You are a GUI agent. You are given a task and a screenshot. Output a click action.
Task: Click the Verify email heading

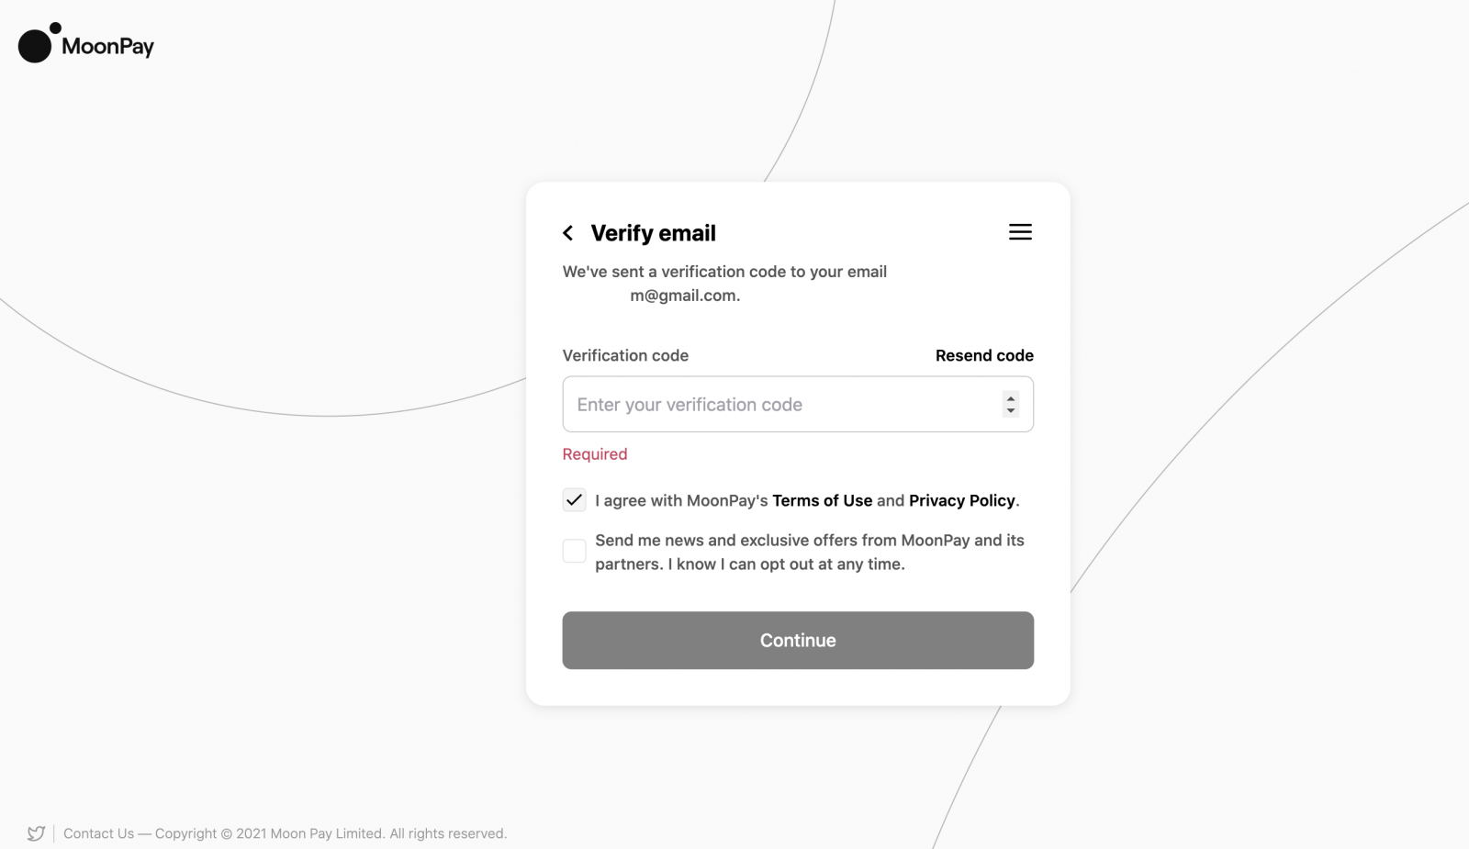point(653,233)
